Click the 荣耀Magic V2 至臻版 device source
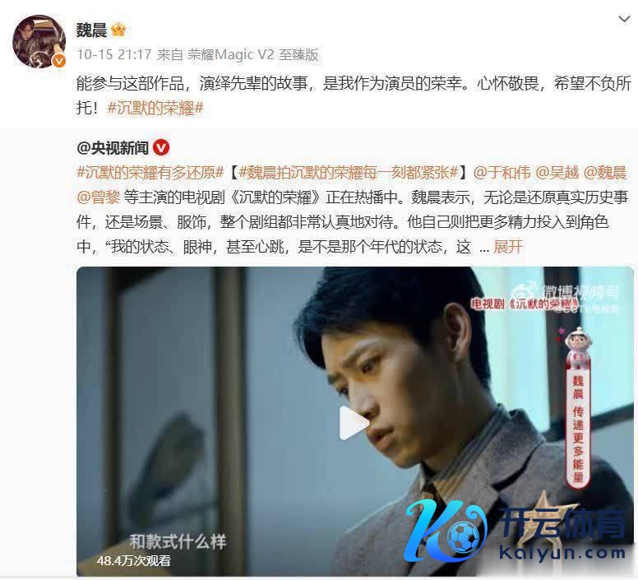 click(253, 54)
